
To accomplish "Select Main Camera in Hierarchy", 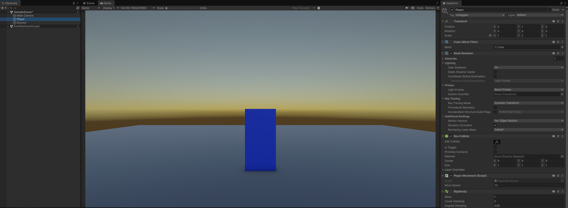I will (x=25, y=16).
